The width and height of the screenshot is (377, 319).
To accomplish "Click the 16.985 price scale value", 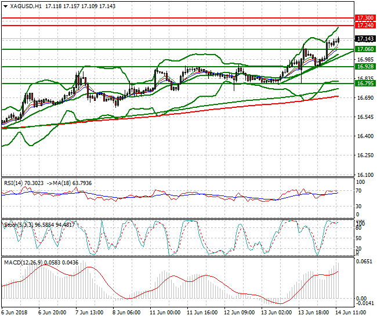I will (x=365, y=60).
